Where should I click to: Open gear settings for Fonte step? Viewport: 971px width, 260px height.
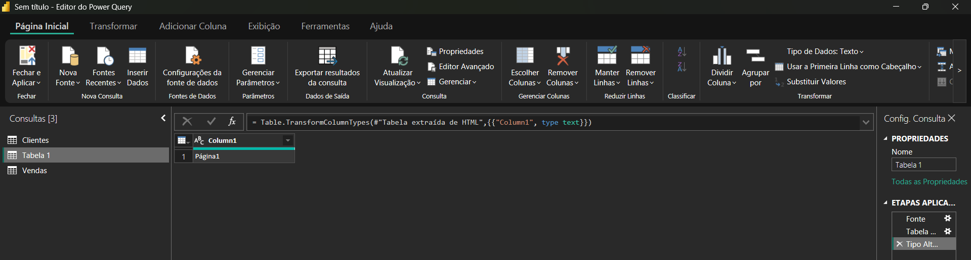click(x=948, y=219)
